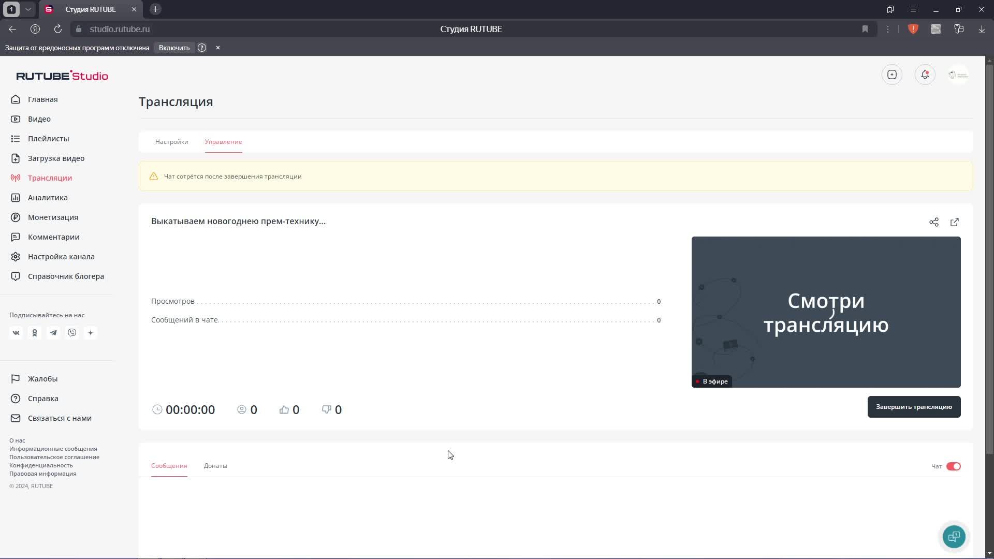Click the Трансляции sidebar icon
Viewport: 994px width, 559px height.
(15, 178)
